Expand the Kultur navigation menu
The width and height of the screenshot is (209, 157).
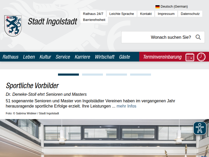pyautogui.click(x=45, y=57)
